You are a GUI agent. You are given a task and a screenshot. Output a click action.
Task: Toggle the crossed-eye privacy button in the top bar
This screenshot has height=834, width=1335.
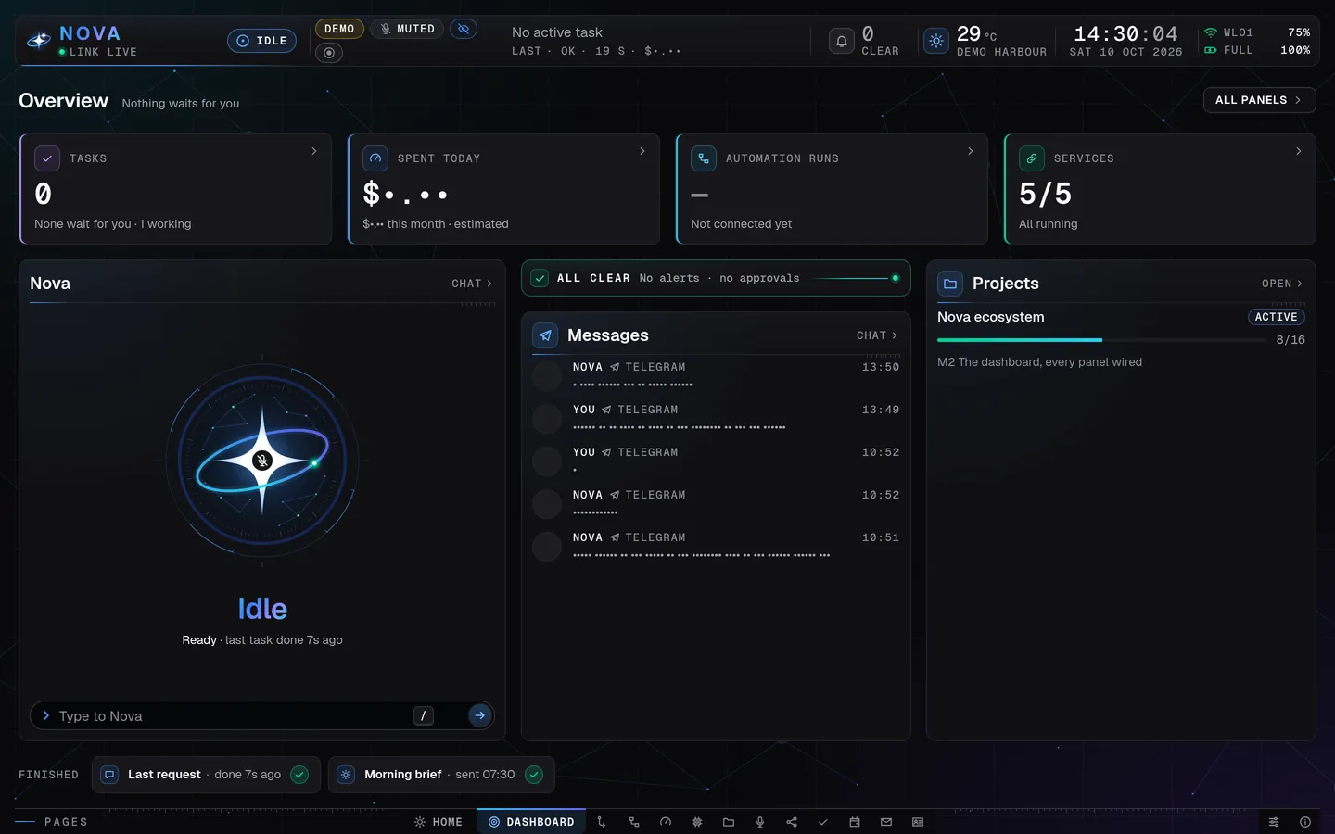pyautogui.click(x=464, y=29)
